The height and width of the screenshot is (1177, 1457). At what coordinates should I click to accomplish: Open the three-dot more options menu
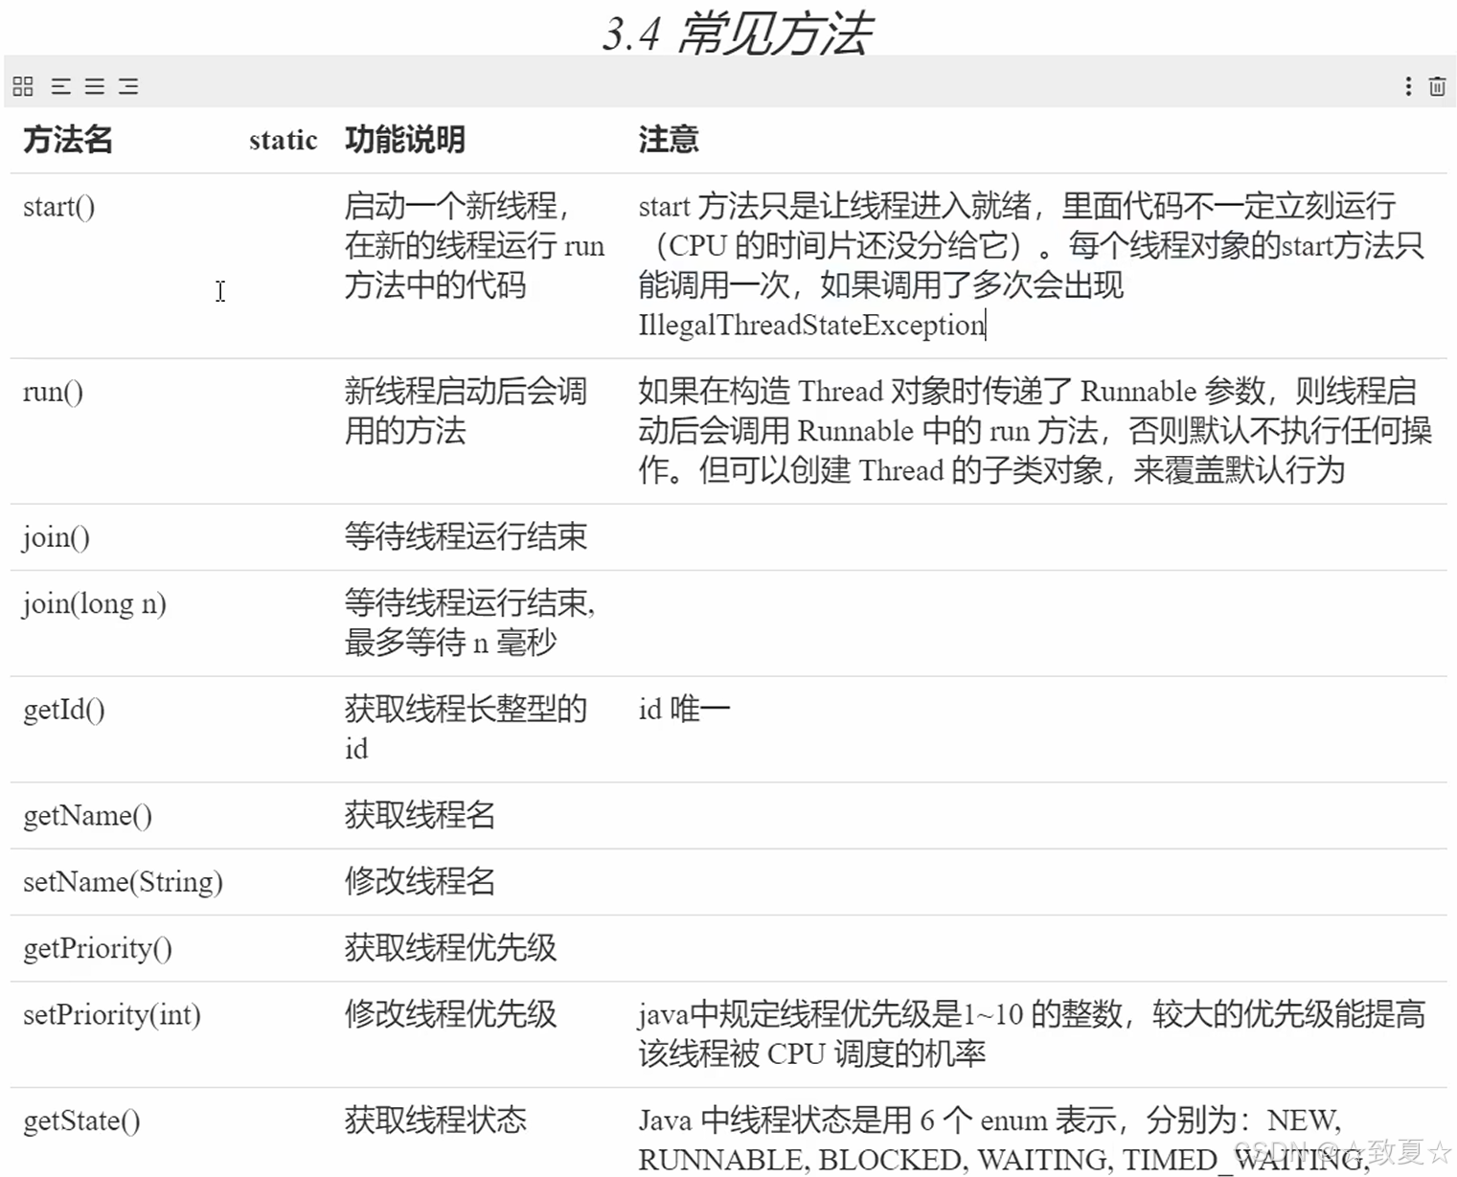pyautogui.click(x=1407, y=86)
